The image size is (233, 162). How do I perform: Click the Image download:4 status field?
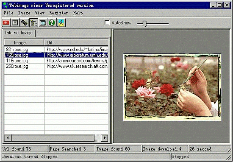[165, 149]
